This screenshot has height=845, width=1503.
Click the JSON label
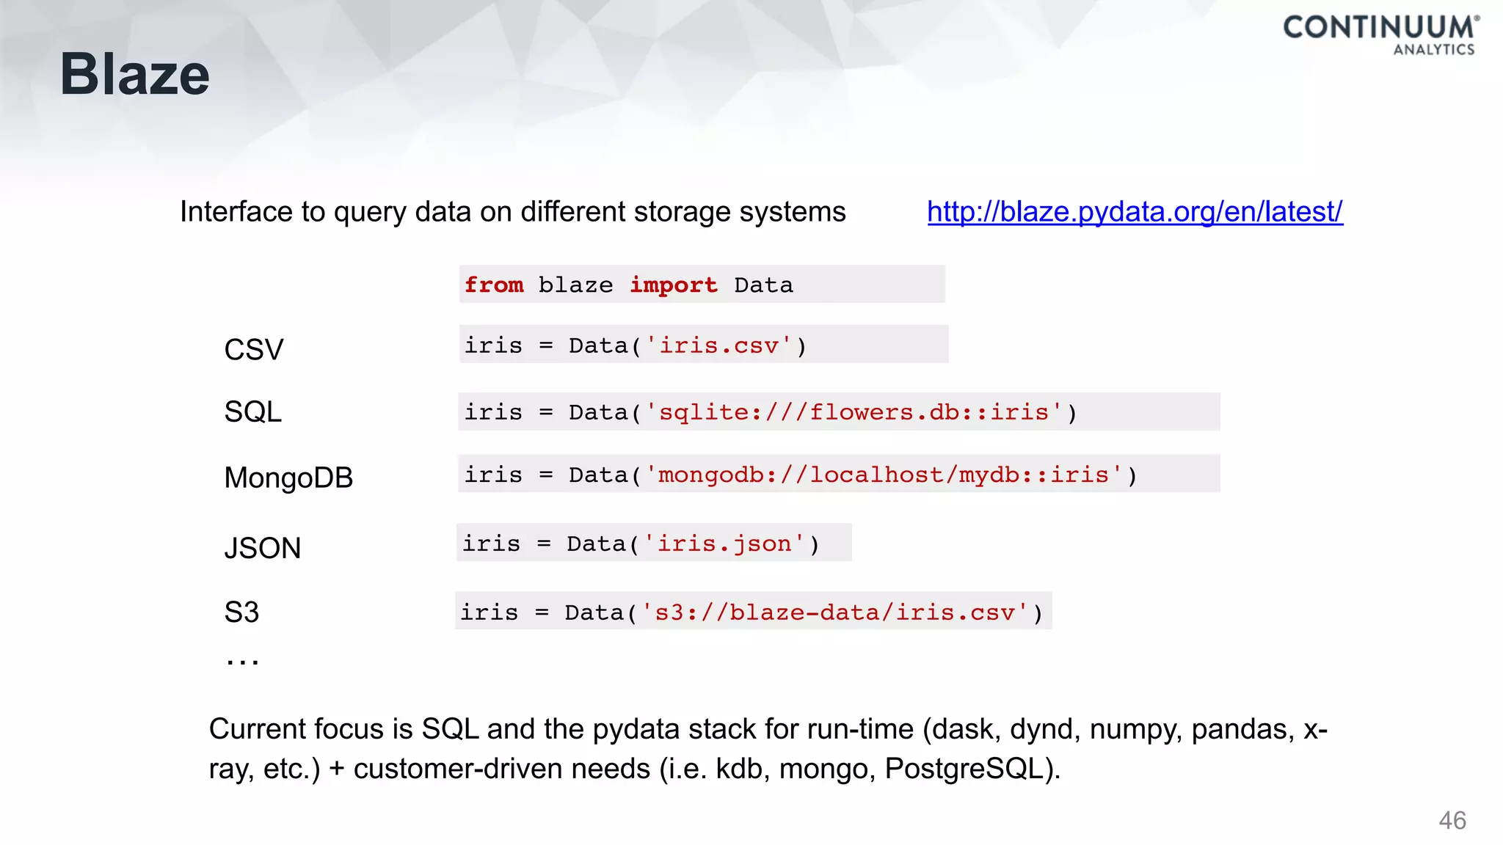tap(263, 548)
